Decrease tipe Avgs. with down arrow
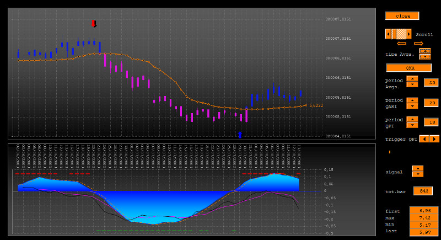The image size is (441, 240). point(425,56)
